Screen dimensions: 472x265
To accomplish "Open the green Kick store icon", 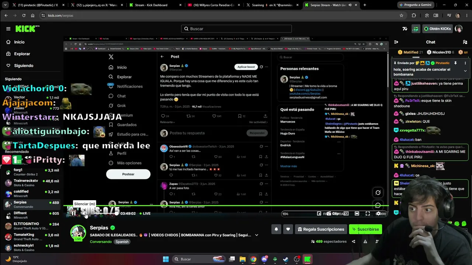I will click(416, 29).
